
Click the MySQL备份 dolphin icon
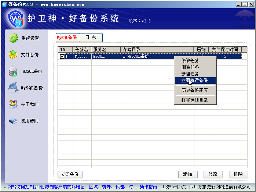tap(14, 88)
